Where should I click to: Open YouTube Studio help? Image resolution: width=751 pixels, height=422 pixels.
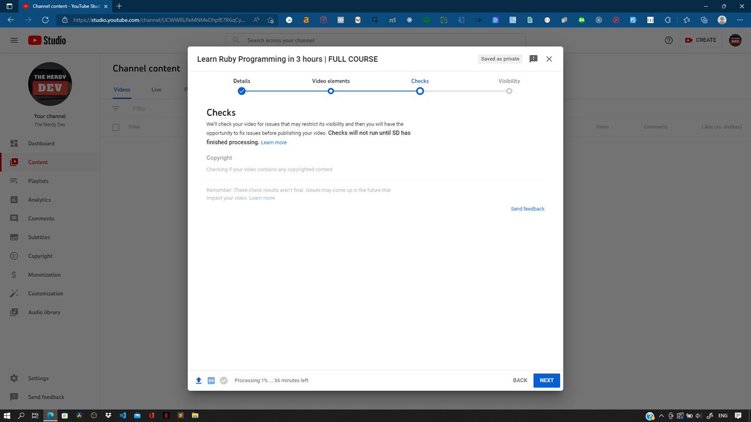click(668, 40)
